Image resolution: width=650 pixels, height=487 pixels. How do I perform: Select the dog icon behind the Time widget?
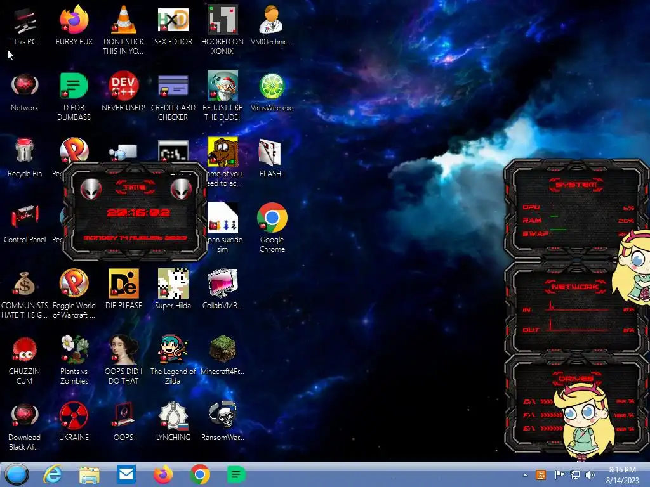pyautogui.click(x=223, y=152)
